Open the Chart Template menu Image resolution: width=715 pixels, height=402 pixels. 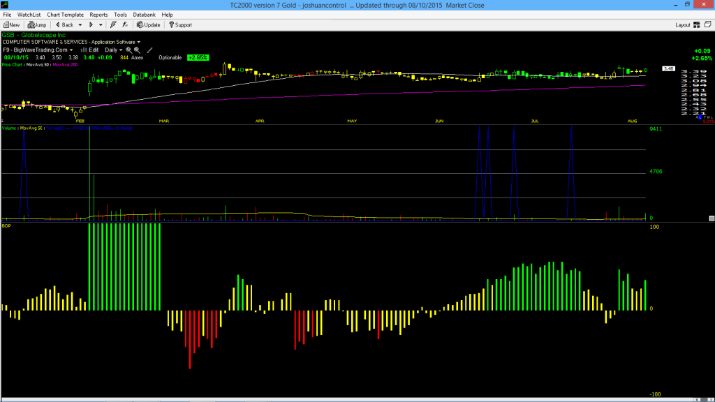click(65, 15)
